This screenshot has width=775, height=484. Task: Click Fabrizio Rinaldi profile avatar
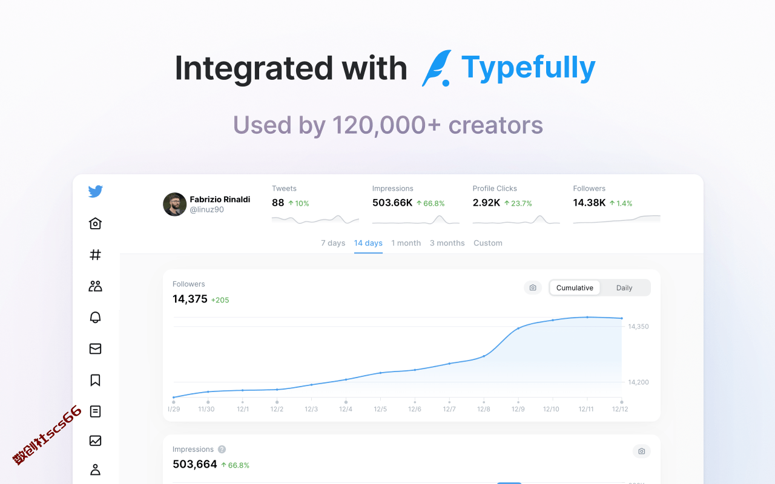click(174, 204)
